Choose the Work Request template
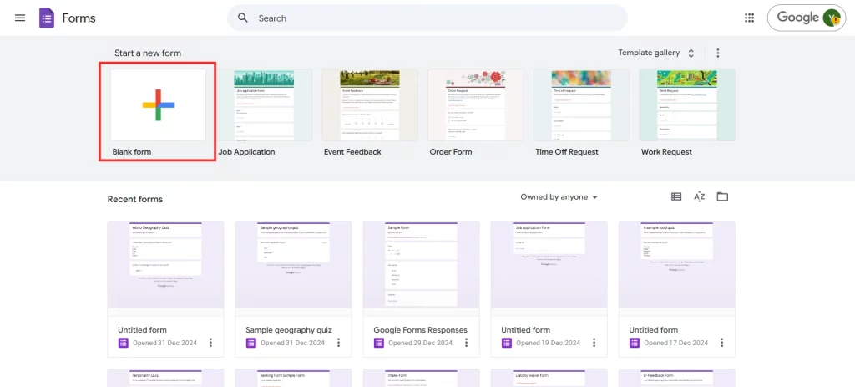Image resolution: width=855 pixels, height=387 pixels. pyautogui.click(x=687, y=104)
